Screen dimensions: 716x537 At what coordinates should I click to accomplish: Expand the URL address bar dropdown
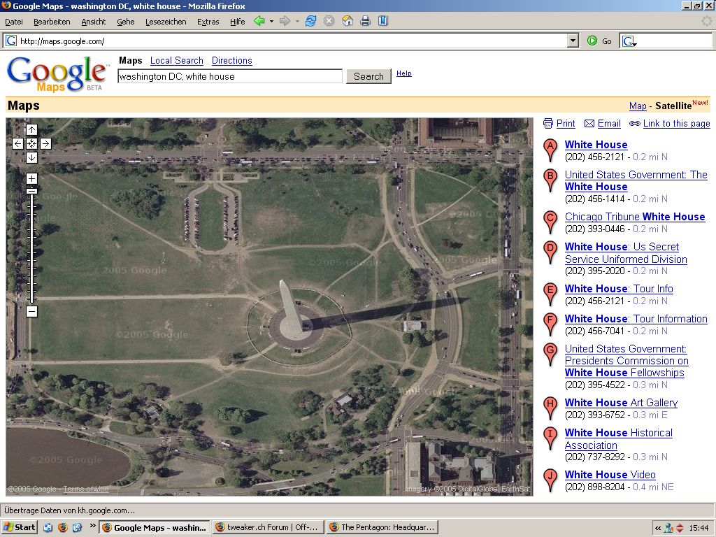[x=573, y=41]
